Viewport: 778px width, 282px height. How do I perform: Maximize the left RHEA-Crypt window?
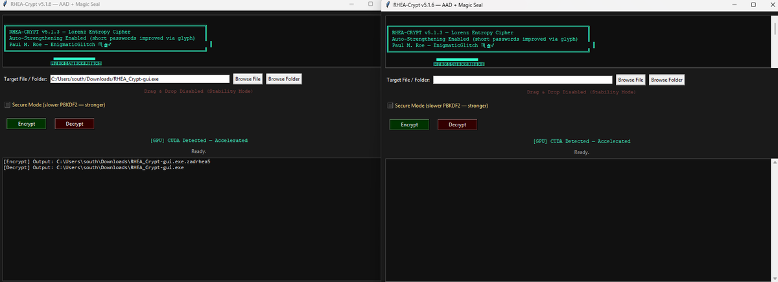pyautogui.click(x=370, y=5)
